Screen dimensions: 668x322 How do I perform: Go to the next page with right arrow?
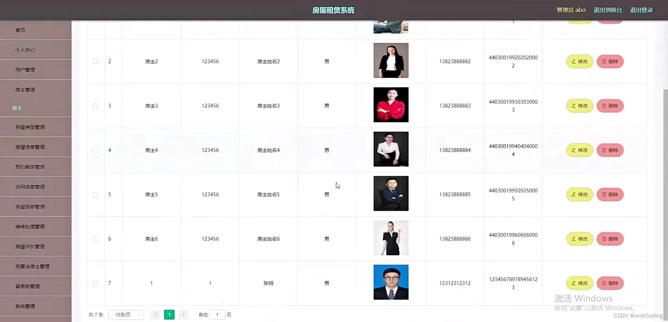click(184, 314)
